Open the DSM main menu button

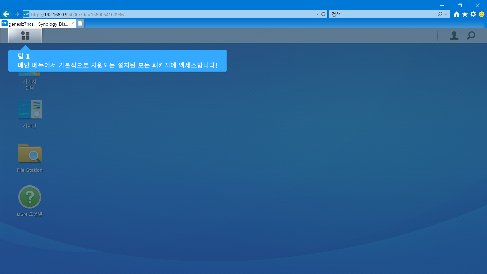(x=25, y=36)
